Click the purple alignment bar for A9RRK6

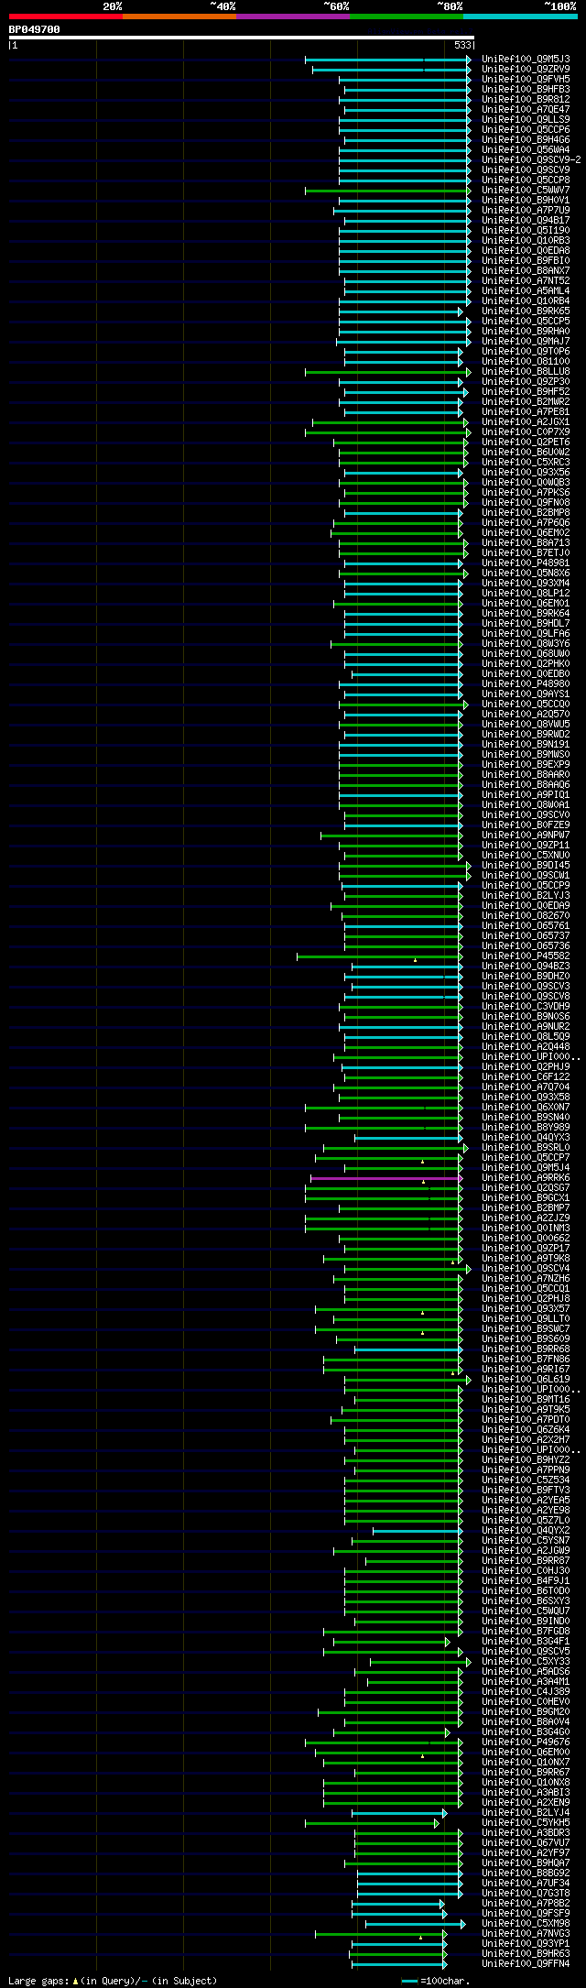pos(385,1178)
